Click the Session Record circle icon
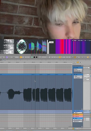This screenshot has height=131, width=91. [x=47, y=57]
